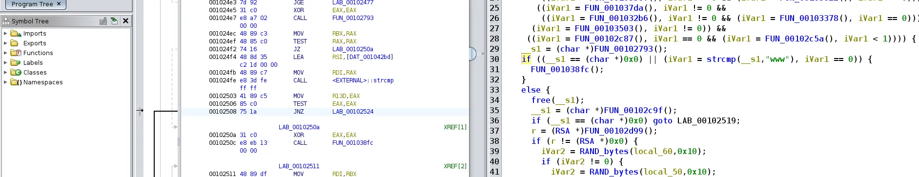Expand the Labels tree node

pos(5,62)
